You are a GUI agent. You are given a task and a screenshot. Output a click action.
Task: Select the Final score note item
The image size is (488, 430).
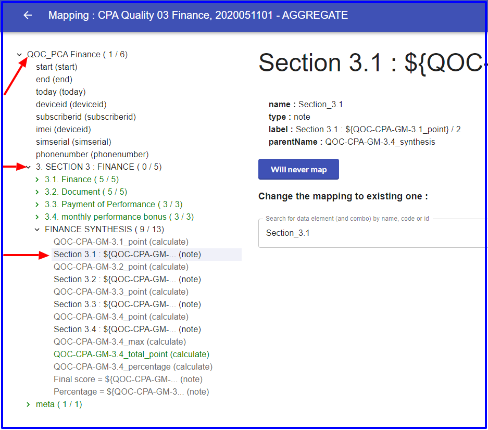128,380
